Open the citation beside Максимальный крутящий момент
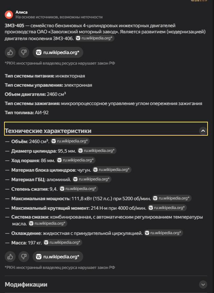Image resolution: width=214 pixels, height=293 pixels. pos(167,208)
